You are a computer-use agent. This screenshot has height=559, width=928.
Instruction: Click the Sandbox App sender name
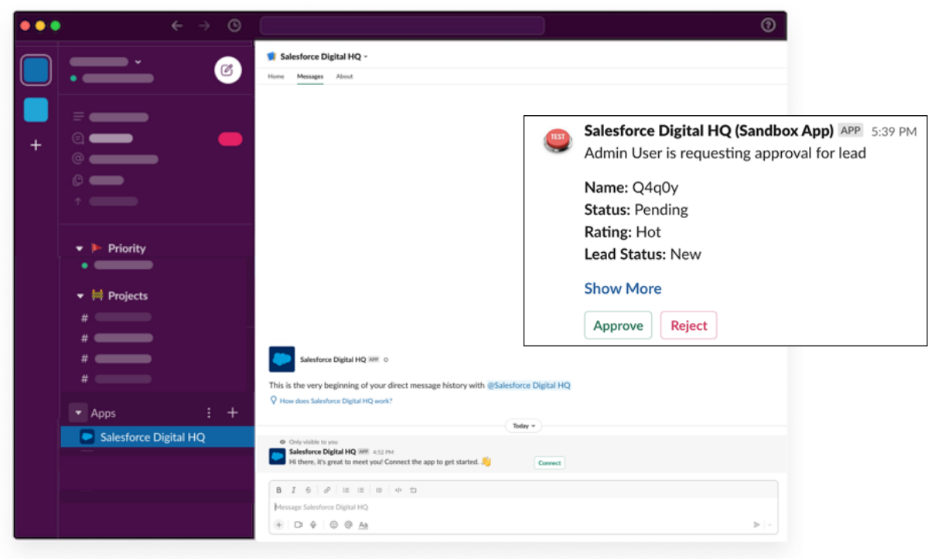(x=708, y=130)
